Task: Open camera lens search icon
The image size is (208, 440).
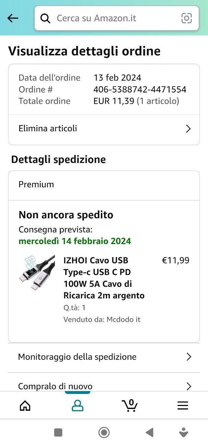Action: pyautogui.click(x=186, y=18)
